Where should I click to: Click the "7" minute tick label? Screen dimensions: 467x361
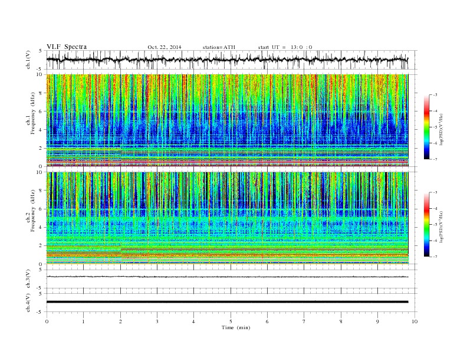[x=304, y=321]
